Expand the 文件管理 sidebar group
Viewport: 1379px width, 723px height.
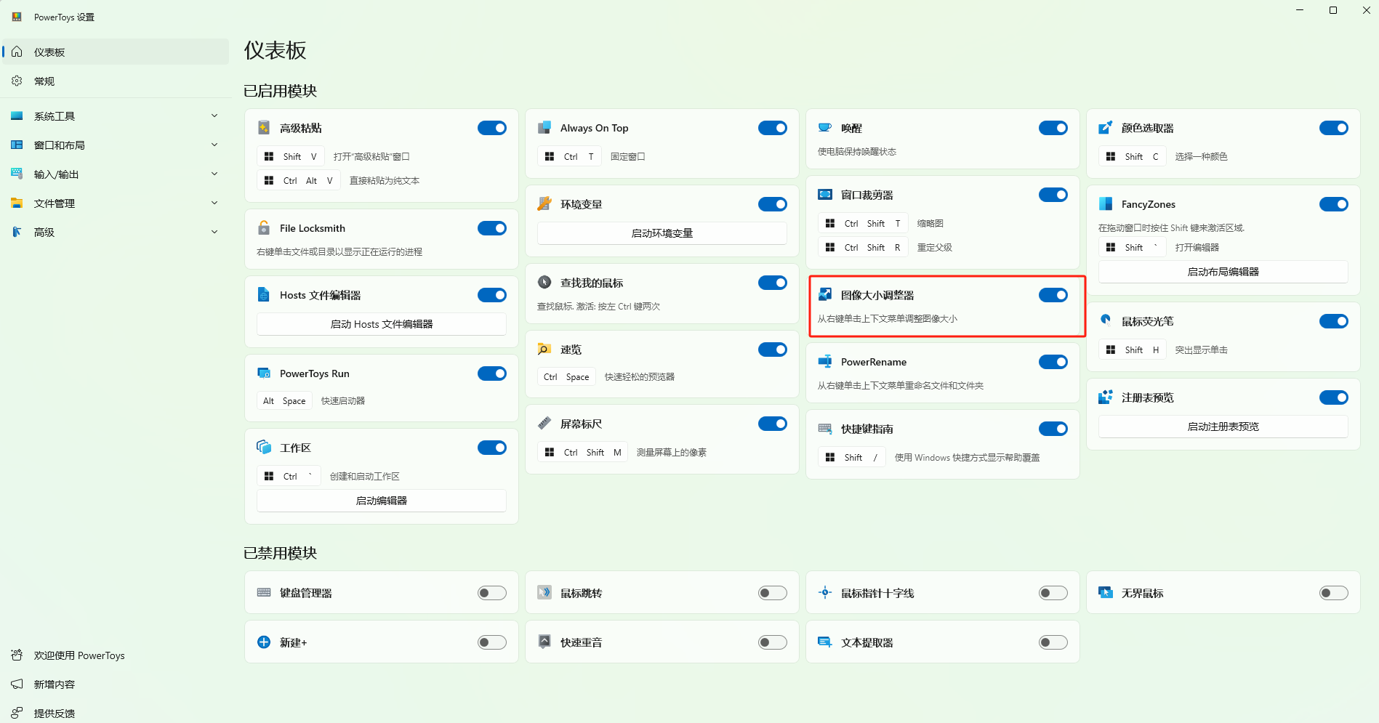pos(116,203)
